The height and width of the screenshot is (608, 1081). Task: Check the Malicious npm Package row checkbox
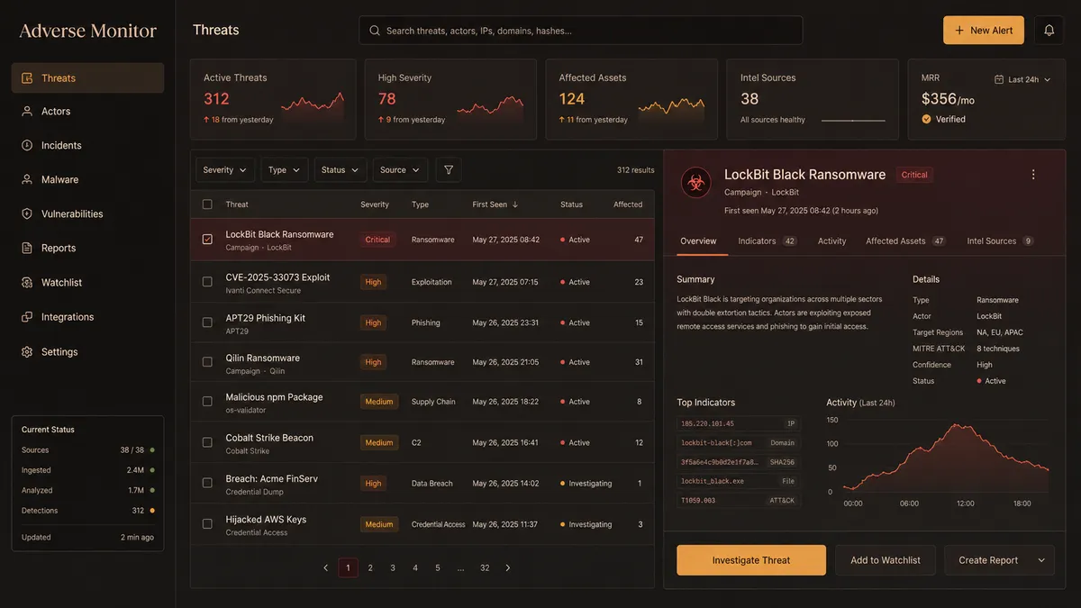click(207, 402)
